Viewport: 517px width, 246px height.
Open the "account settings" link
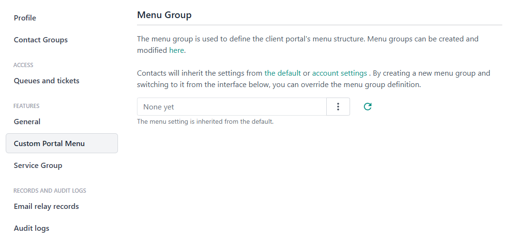tap(339, 73)
